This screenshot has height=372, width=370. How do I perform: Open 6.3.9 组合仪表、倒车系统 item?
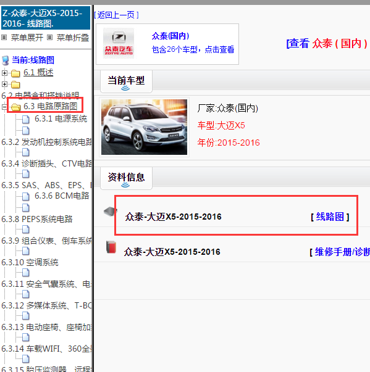click(x=46, y=241)
